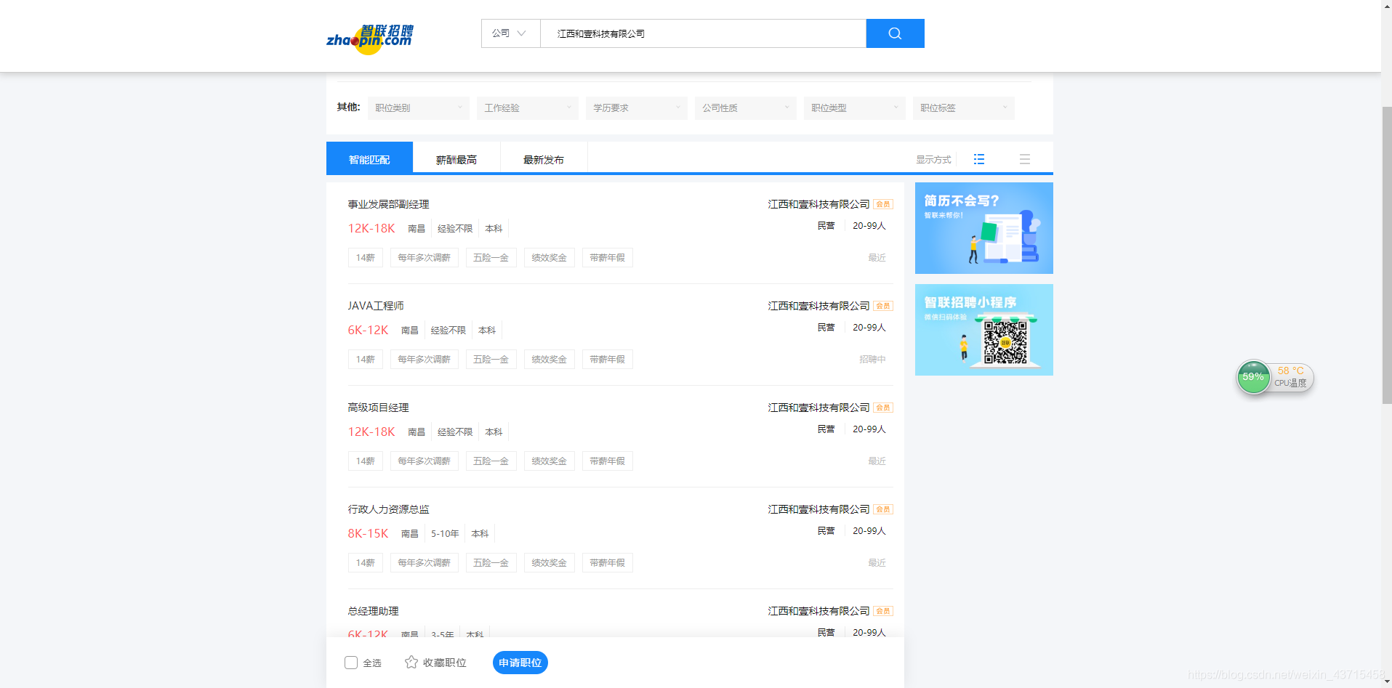Click 招聘中 status on JAVA工程师 row
Screen dimensions: 1392x688
(872, 359)
